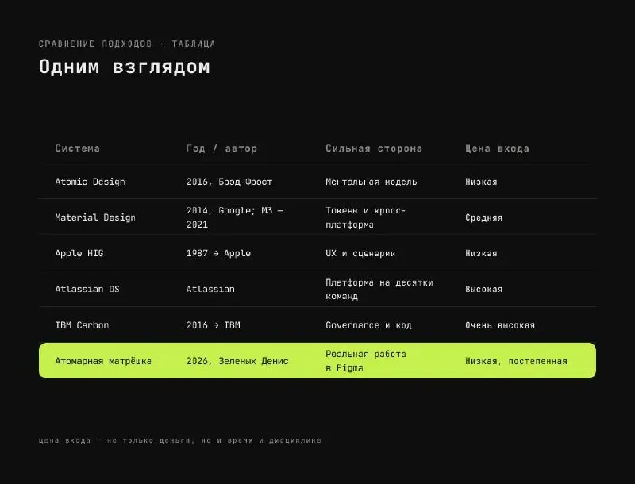Image resolution: width=635 pixels, height=484 pixels.
Task: Click the 'Средняя' price cell
Action: tap(483, 217)
